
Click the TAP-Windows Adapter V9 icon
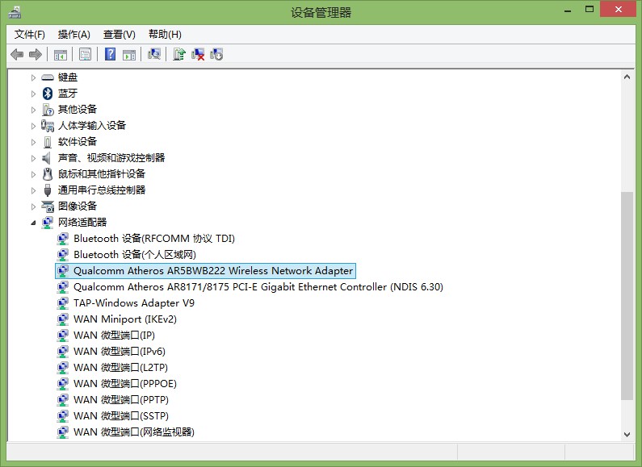tap(62, 303)
